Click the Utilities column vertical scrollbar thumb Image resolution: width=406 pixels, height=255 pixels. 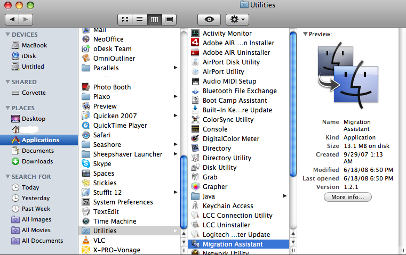click(x=293, y=104)
